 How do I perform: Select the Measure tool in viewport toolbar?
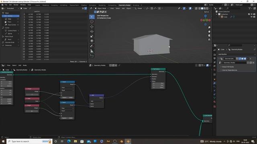(x=92, y=51)
